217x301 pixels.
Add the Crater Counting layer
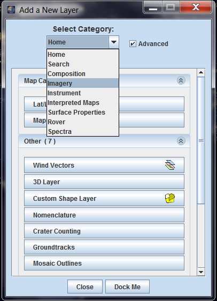[104, 231]
